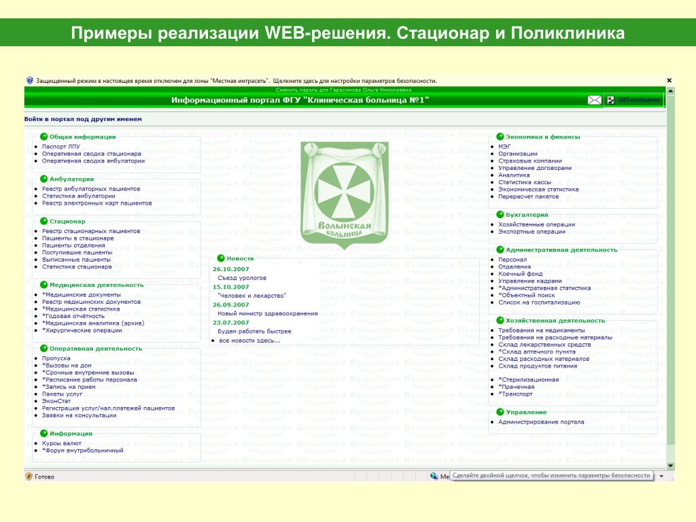Open Пациенты в стационаре link
This screenshot has width=696, height=522.
point(78,238)
